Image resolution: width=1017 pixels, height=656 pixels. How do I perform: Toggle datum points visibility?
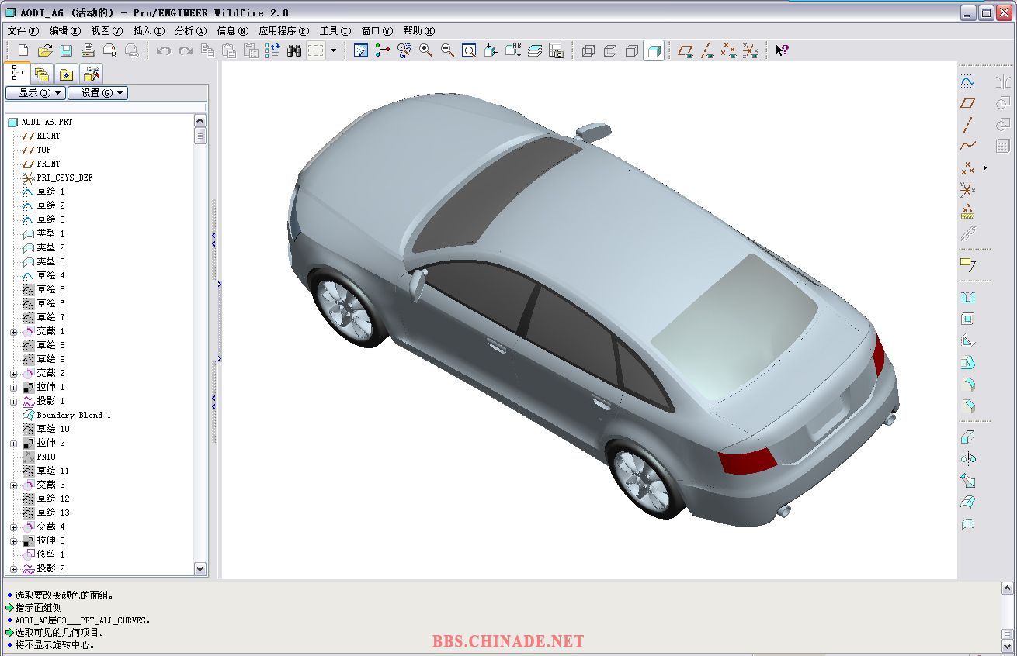728,50
